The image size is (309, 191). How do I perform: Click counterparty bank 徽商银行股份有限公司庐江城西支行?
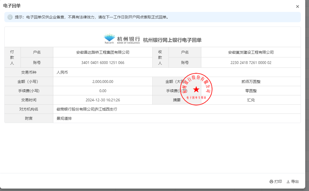87,109
